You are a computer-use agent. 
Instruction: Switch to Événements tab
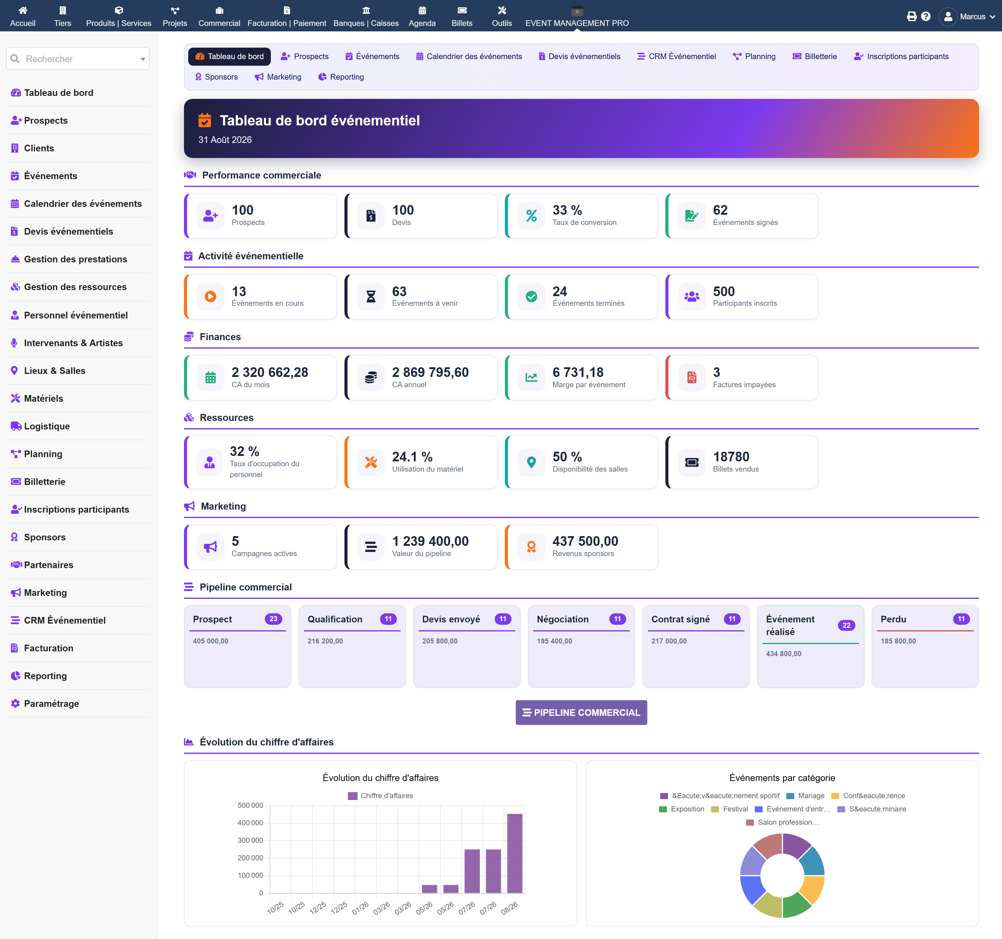[x=372, y=56]
